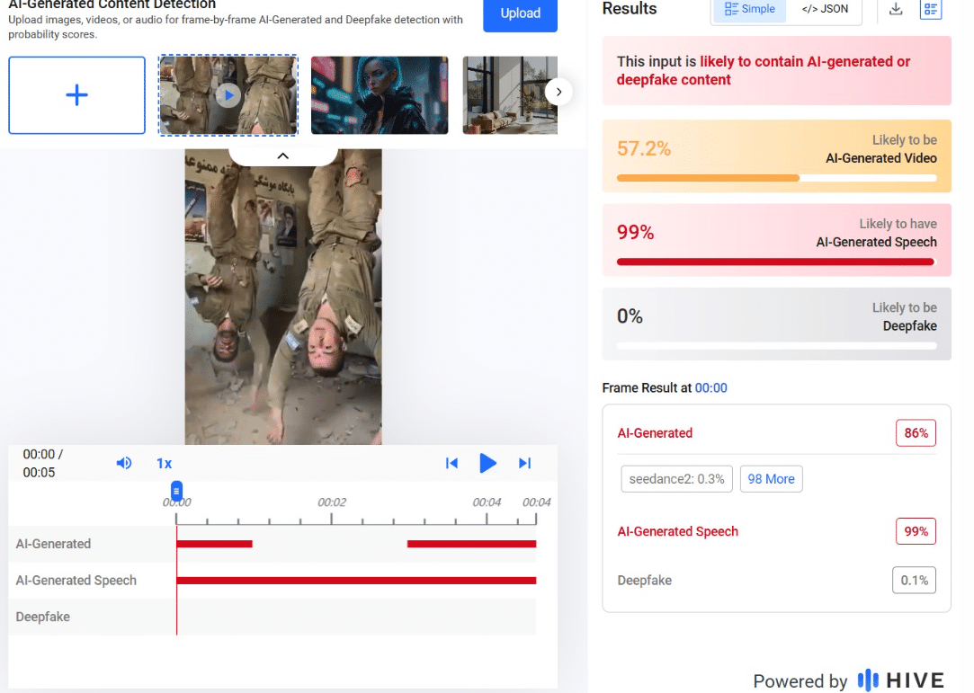Click the AI-Generated Speech timeline bar
The image size is (974, 693).
click(356, 581)
